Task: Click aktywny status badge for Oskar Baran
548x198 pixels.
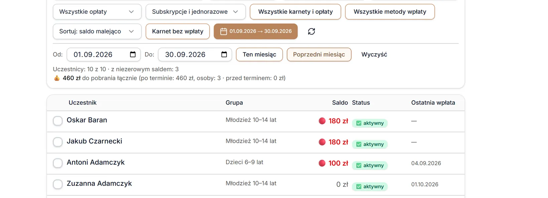Action: point(370,123)
